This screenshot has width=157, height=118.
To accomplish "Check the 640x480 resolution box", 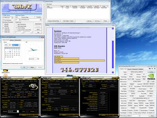I will click(x=3, y=24).
